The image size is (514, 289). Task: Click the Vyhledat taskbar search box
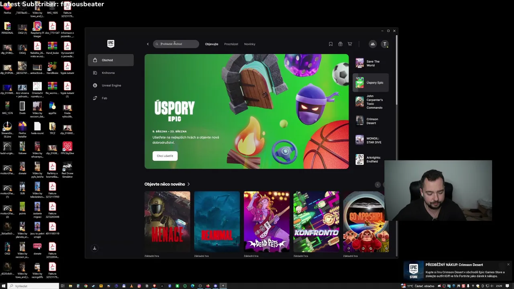(x=33, y=286)
